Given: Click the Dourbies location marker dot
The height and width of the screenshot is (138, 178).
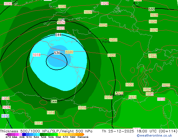Looking at the screenshot, I should tap(117, 92).
